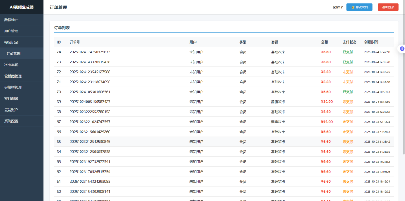Screen dimensions: 405x201
Task: Click the purple floating assistant icon on the right edge
Action: (x=402, y=49)
